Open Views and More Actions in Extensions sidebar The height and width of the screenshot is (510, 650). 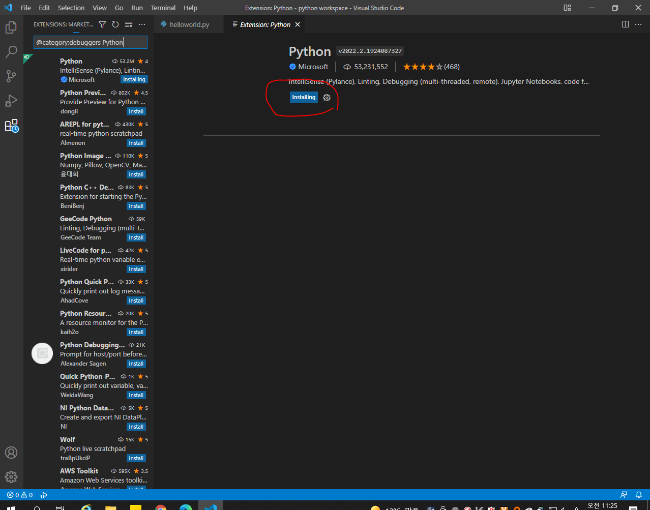pyautogui.click(x=142, y=24)
